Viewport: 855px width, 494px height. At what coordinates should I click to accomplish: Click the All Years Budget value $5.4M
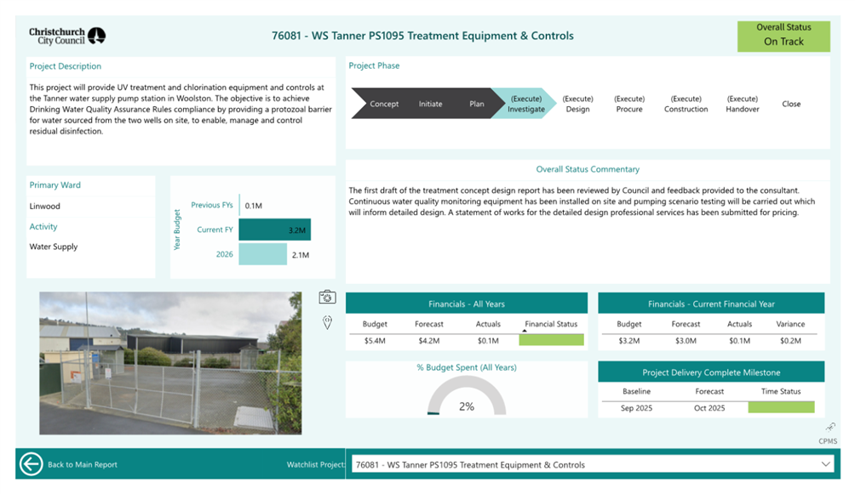point(375,340)
